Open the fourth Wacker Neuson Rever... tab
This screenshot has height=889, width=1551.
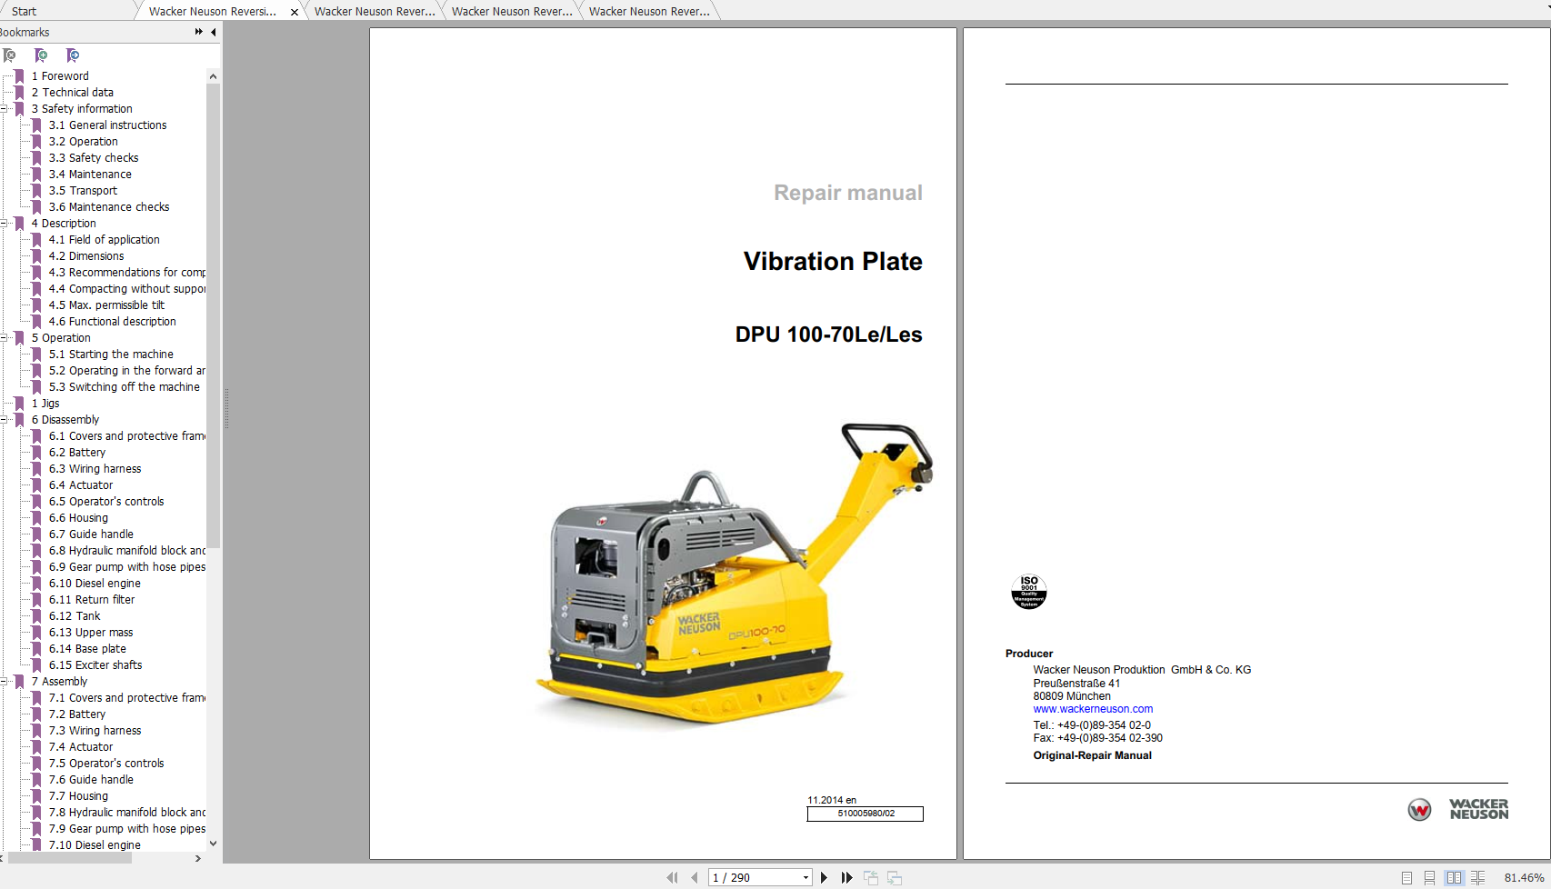coord(649,11)
